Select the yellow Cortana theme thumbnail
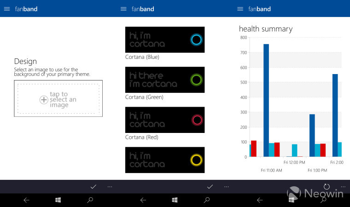The image size is (350, 207). click(165, 160)
